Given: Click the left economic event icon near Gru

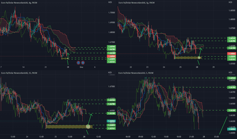Looking at the screenshot, I should [x=78, y=63].
